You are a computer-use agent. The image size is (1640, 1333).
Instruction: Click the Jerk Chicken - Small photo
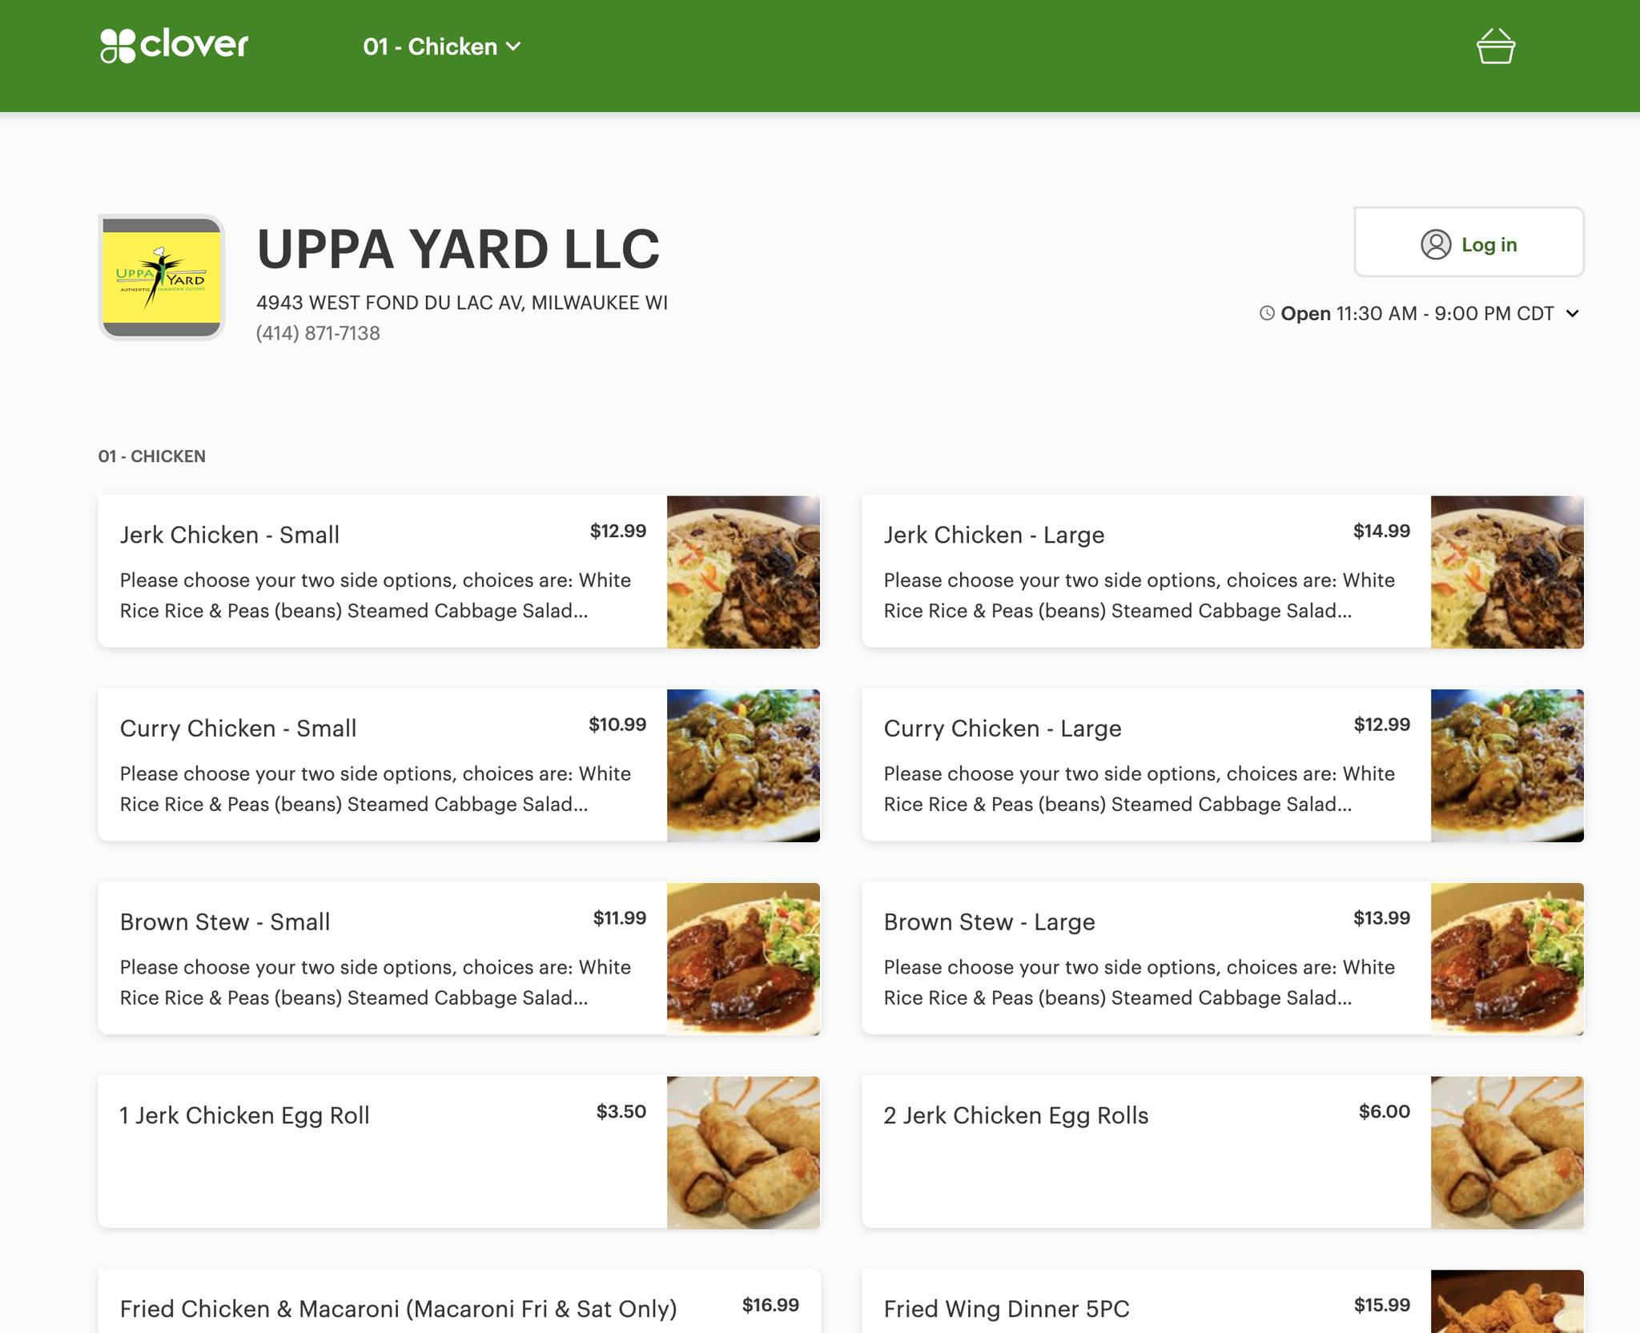point(742,572)
